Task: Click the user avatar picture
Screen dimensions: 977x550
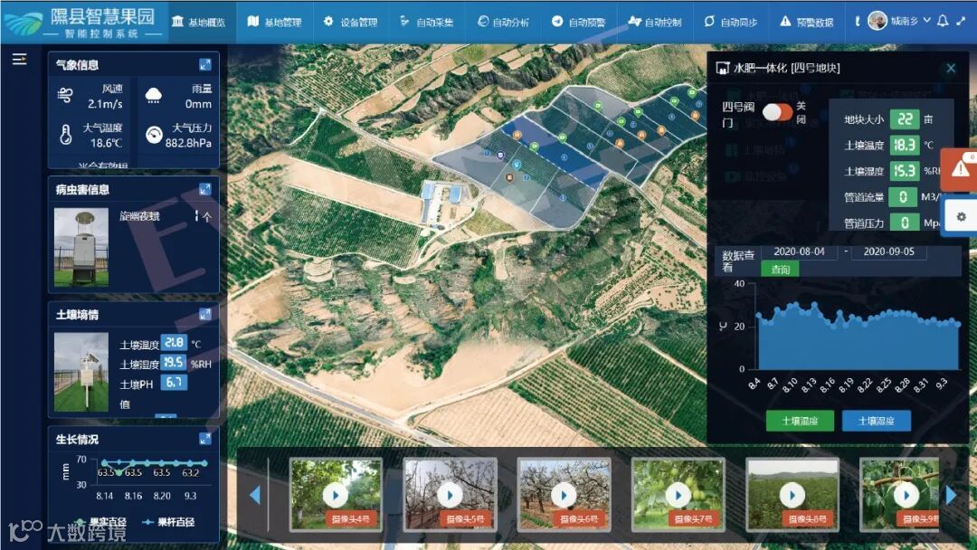Action: tap(877, 21)
